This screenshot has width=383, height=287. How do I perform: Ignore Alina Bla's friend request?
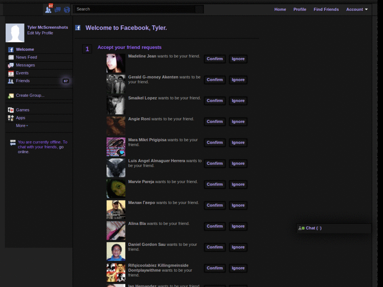[x=238, y=226]
